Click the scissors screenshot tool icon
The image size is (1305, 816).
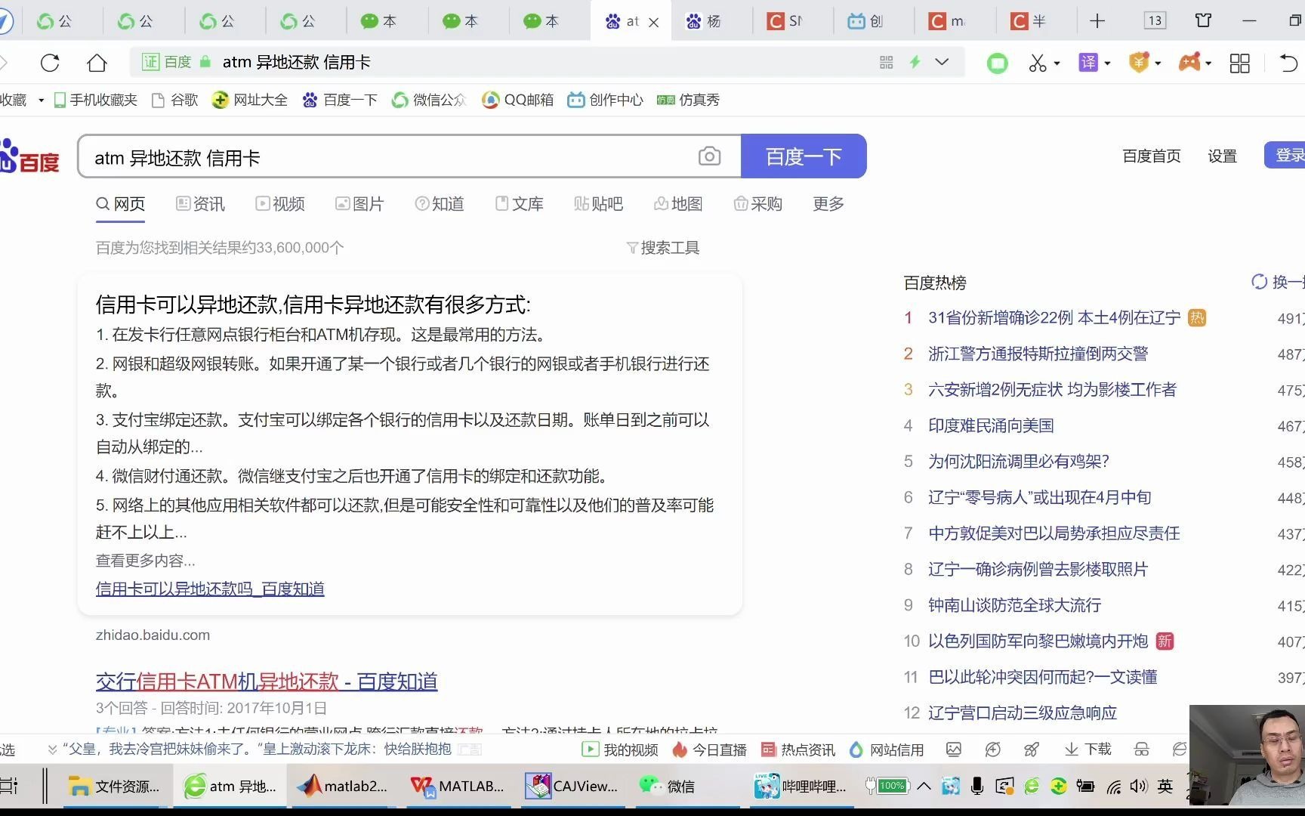(1038, 63)
